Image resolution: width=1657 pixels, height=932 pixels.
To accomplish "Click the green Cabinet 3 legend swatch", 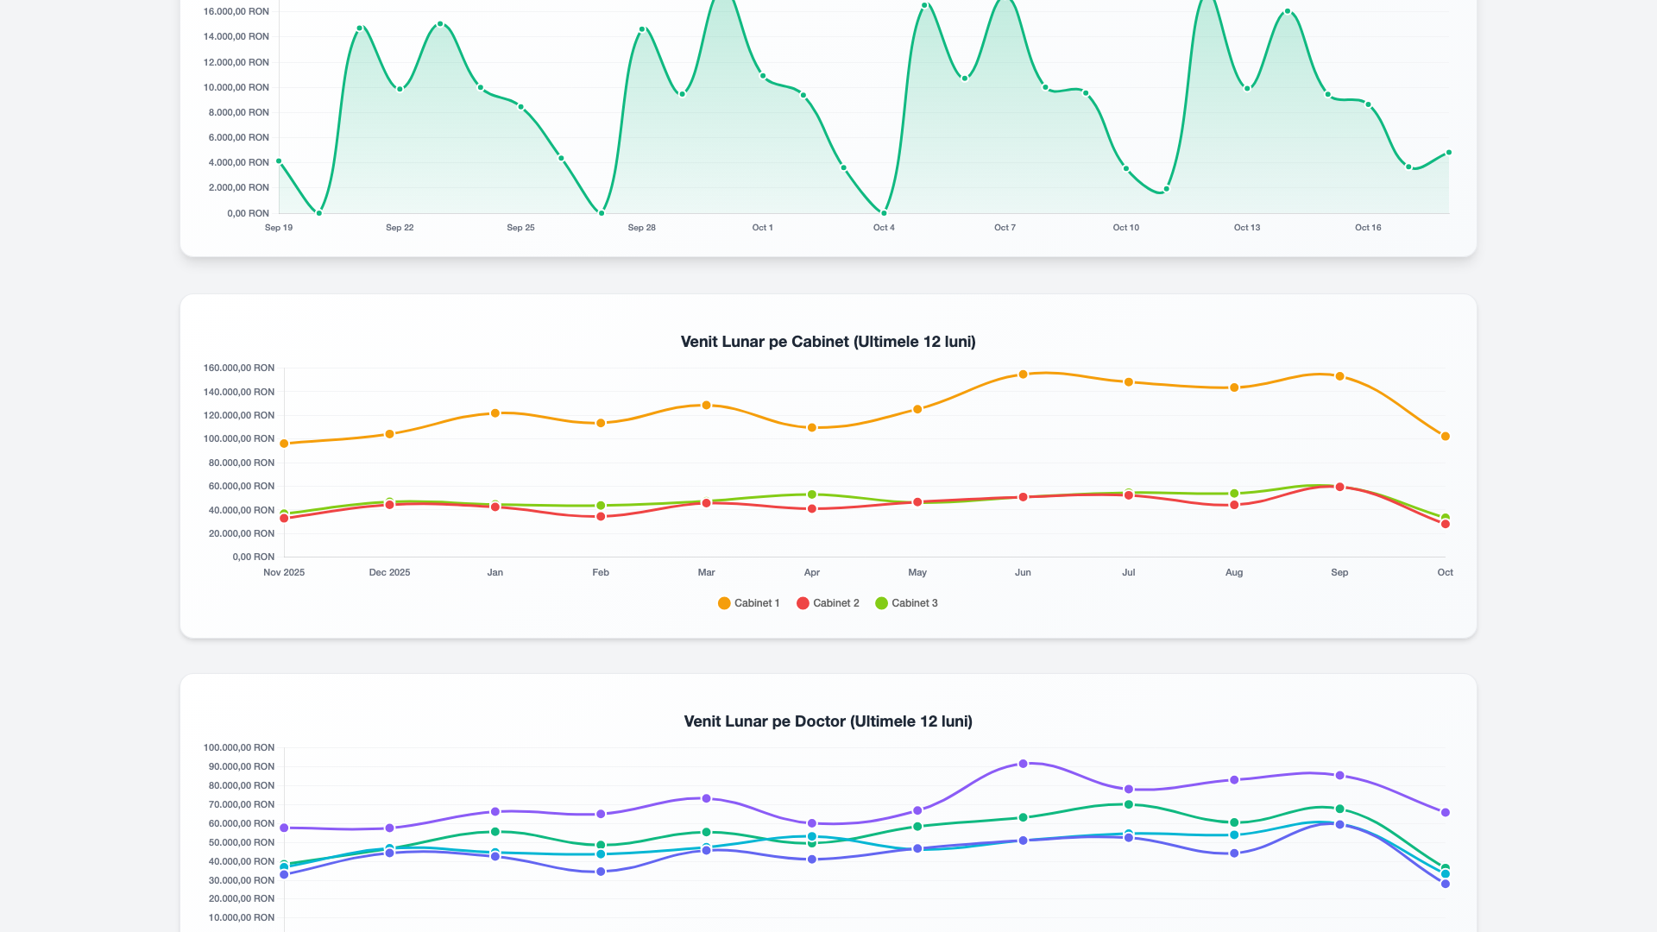I will [x=881, y=603].
